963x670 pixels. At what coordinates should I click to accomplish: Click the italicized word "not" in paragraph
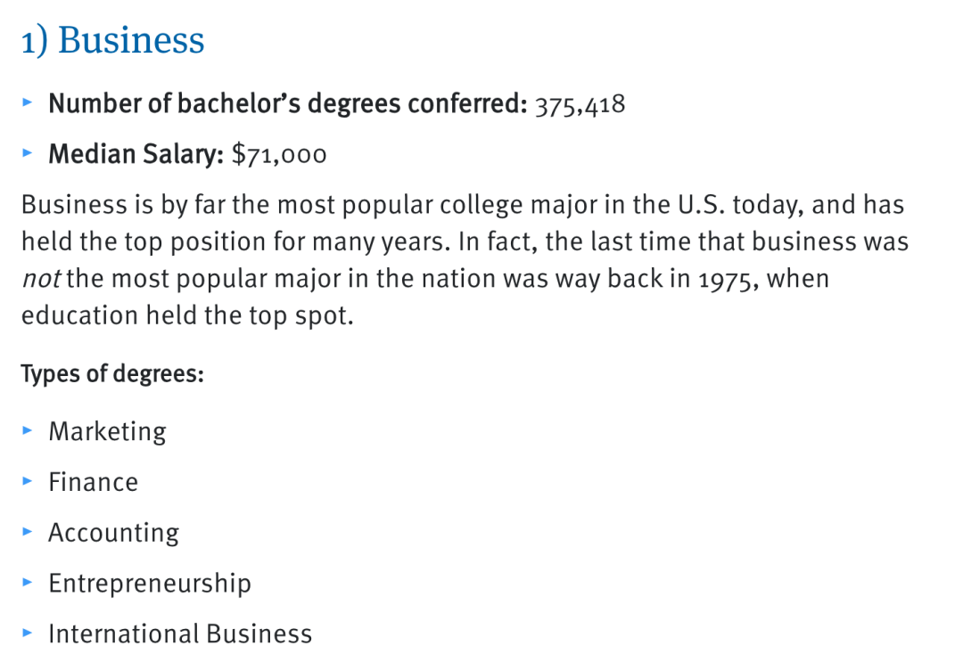click(39, 279)
